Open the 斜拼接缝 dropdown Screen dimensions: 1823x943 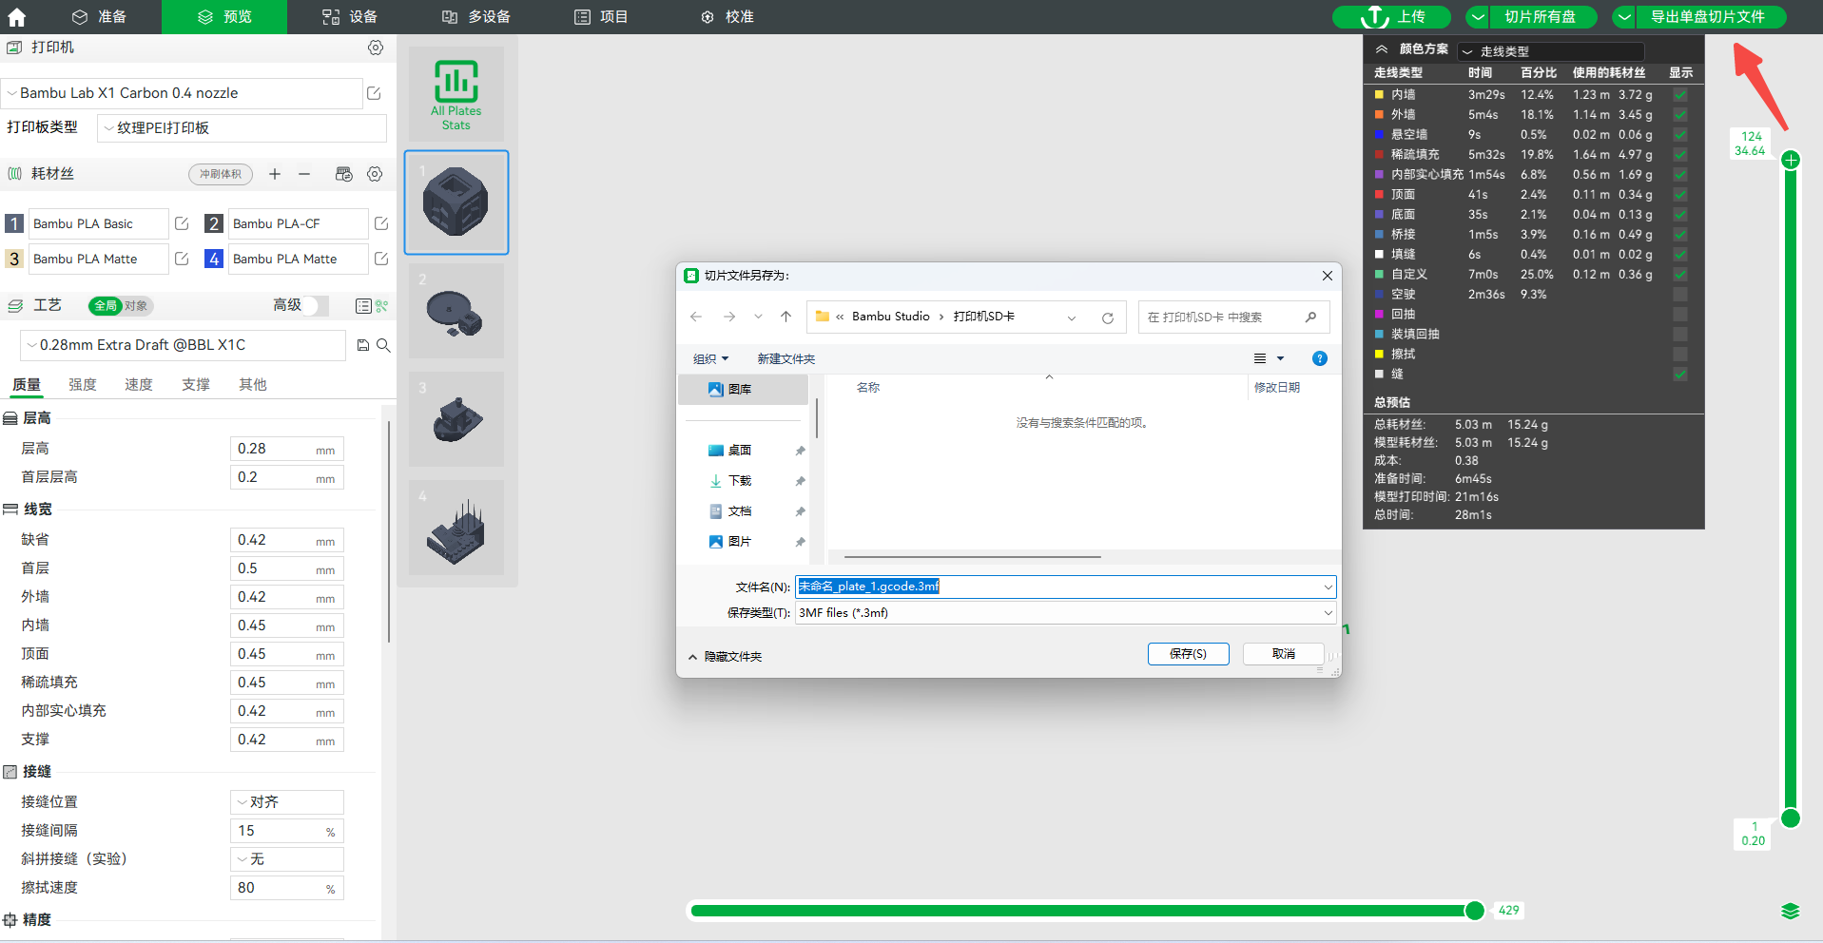point(286,859)
